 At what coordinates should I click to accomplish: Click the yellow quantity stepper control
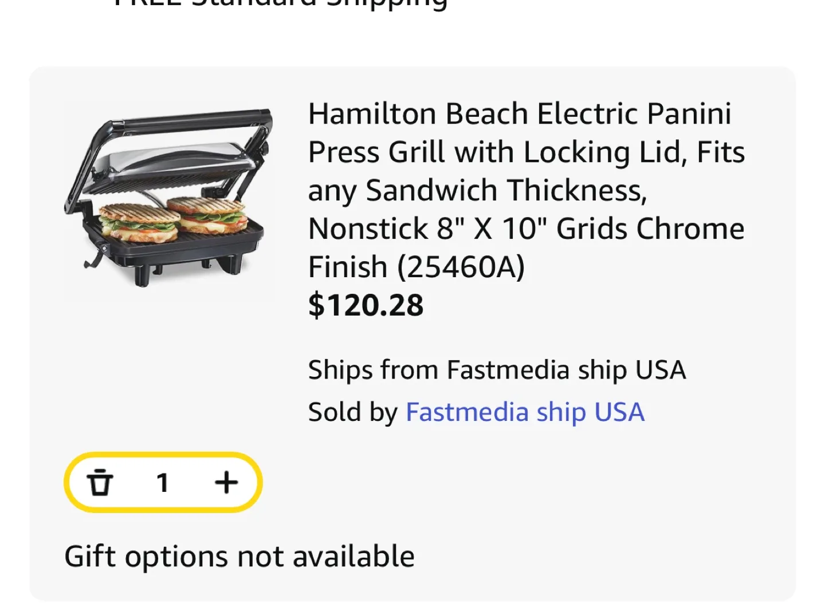point(163,482)
